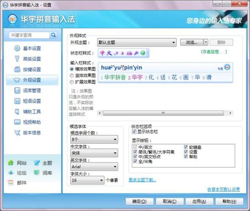
Task: Click the soft keyboard icon in status preview
Action: click(129, 53)
